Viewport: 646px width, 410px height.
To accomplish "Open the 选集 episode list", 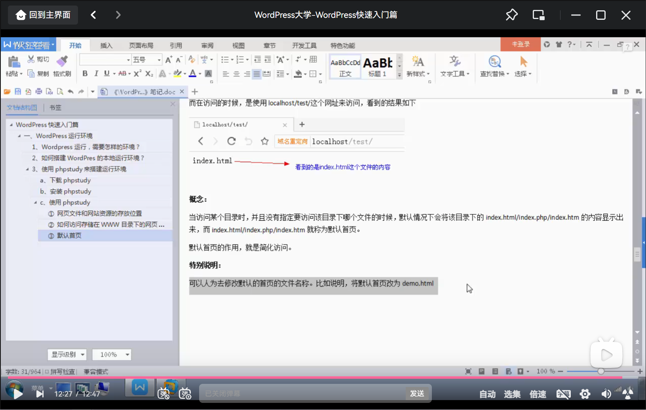I will pos(512,394).
